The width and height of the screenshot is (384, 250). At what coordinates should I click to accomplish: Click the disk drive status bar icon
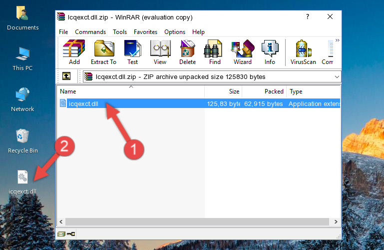click(61, 234)
